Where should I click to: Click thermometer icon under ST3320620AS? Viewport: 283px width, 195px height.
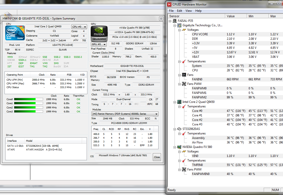(184, 133)
